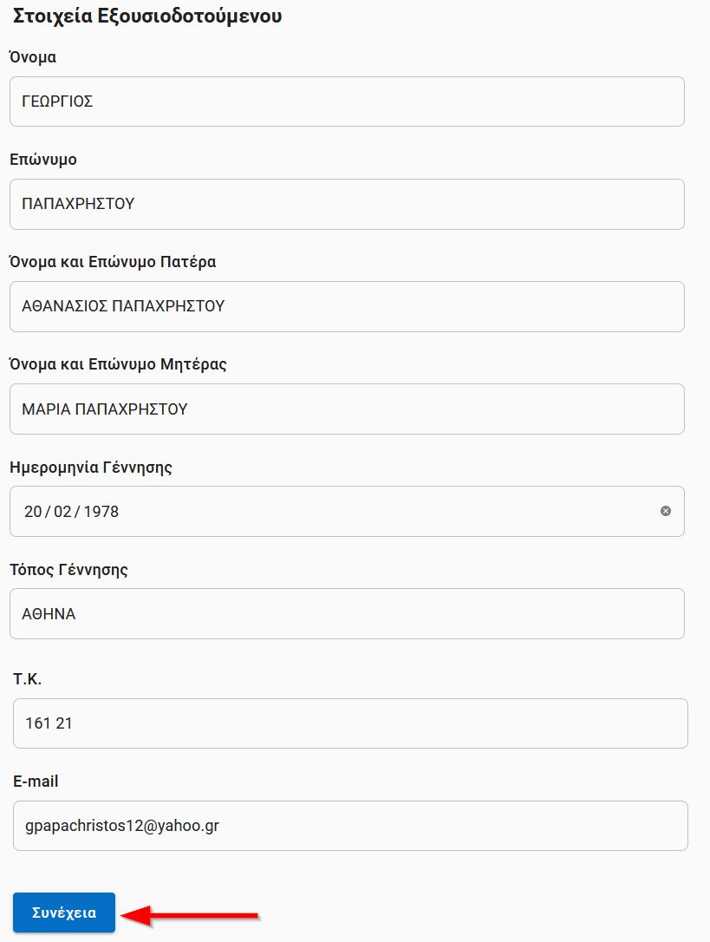Click the Ημερομηνία Γέννησης label

tap(91, 468)
